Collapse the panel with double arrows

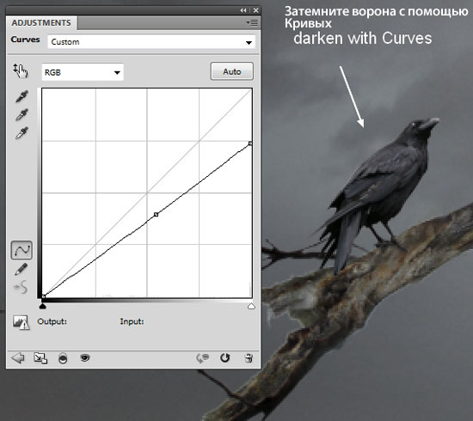pyautogui.click(x=243, y=10)
